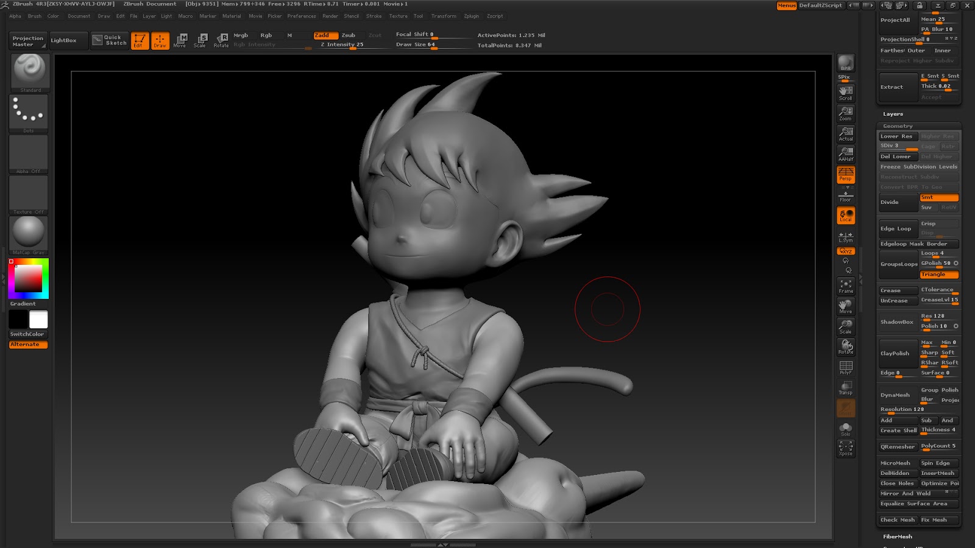This screenshot has height=548, width=975.
Task: Click the Divide button
Action: (898, 202)
